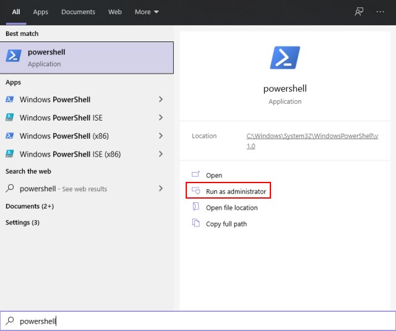The image size is (396, 331).
Task: Click inside the powershell search field
Action: (x=198, y=321)
